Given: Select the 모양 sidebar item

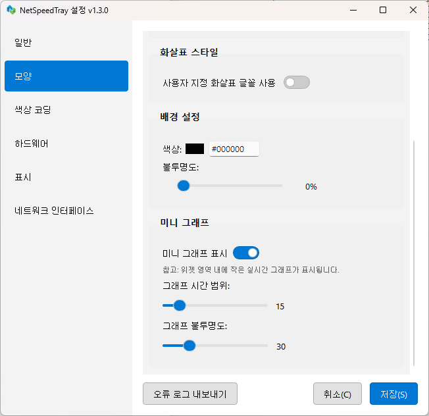Looking at the screenshot, I should (x=66, y=76).
